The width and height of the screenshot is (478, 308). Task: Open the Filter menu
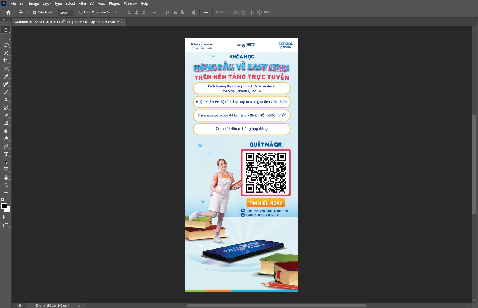(82, 4)
